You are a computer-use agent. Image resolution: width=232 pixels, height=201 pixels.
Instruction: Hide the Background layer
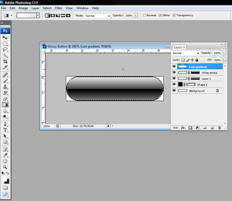click(x=174, y=90)
